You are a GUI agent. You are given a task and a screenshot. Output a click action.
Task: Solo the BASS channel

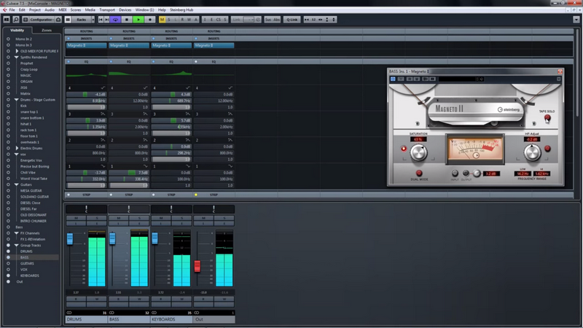pyautogui.click(x=139, y=218)
